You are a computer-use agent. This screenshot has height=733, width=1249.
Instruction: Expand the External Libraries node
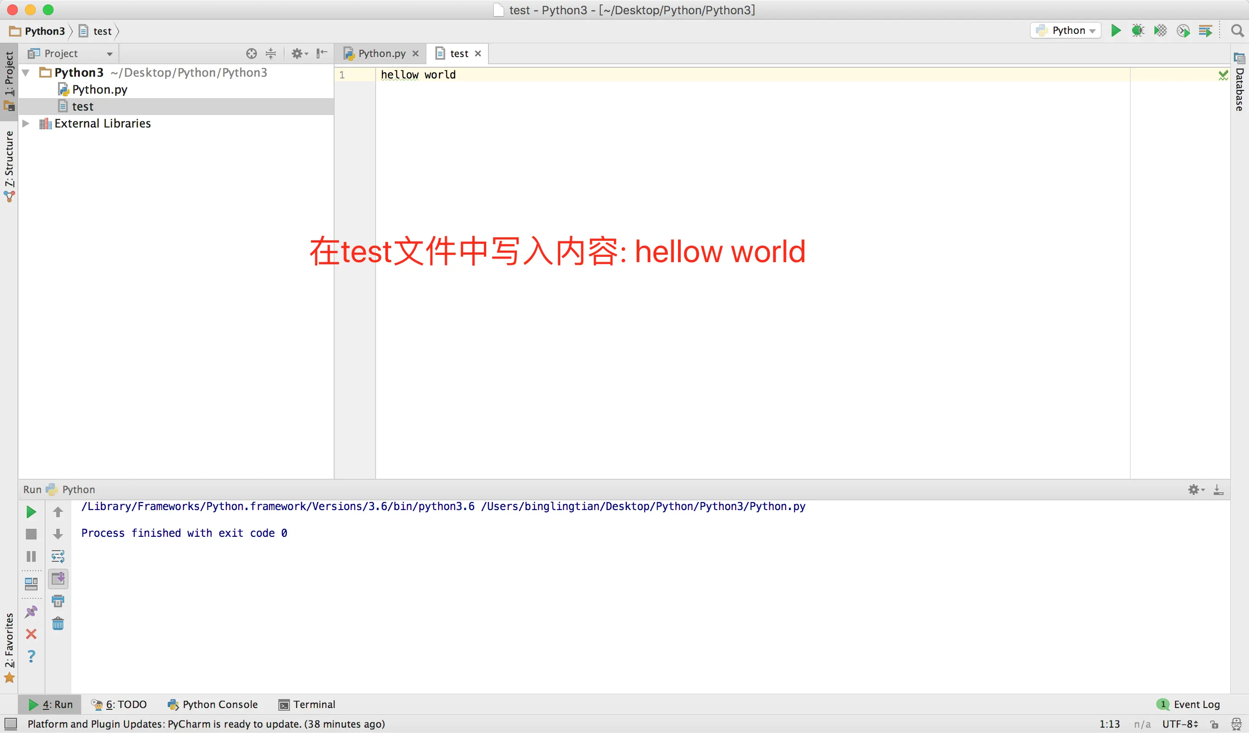pos(26,124)
